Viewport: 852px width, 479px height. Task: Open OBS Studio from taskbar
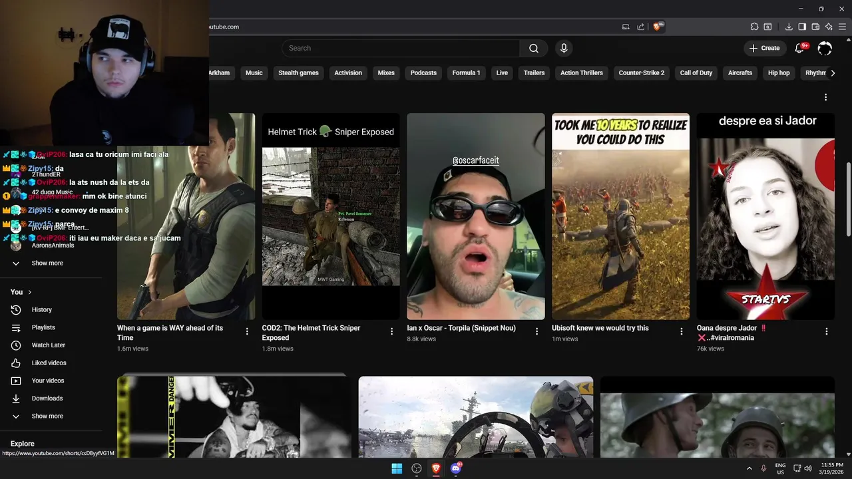pyautogui.click(x=417, y=468)
